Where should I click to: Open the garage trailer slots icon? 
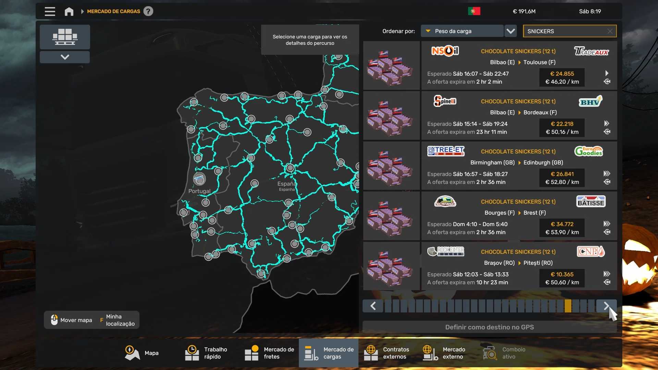coord(65,37)
